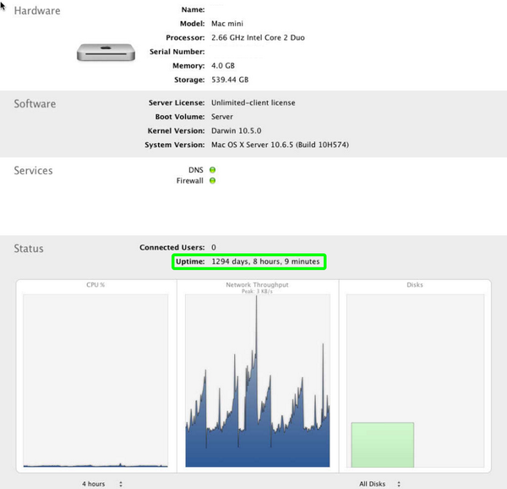
Task: Click the Serial Number label
Action: (177, 52)
